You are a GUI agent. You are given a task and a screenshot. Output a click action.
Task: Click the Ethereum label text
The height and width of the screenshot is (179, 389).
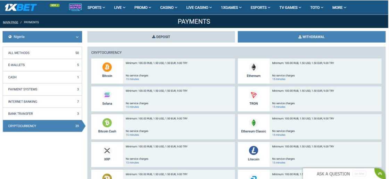(254, 76)
